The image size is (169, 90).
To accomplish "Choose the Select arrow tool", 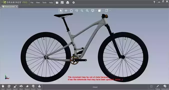I will pos(61,11).
